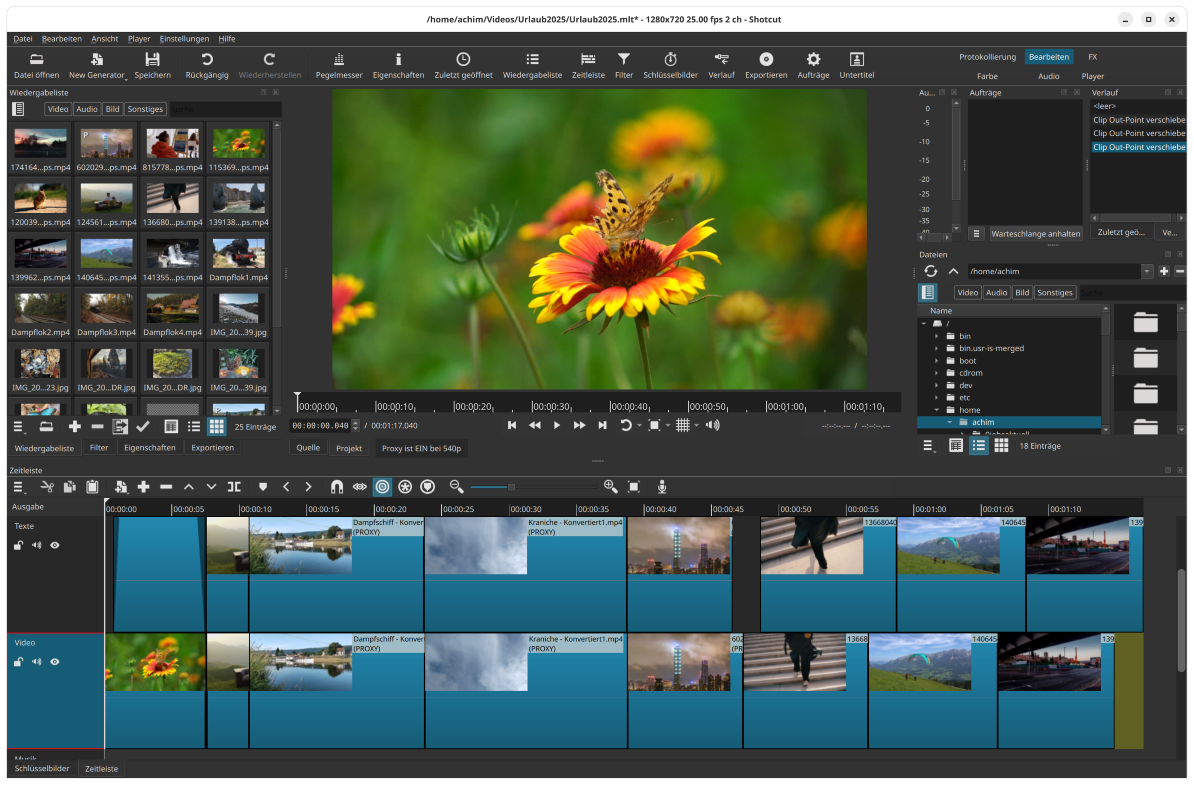
Task: Toggle ripple mode in the timeline toolbar
Action: tap(382, 486)
